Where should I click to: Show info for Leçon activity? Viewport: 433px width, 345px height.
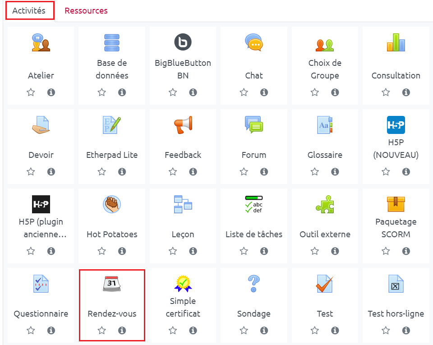[x=193, y=251]
